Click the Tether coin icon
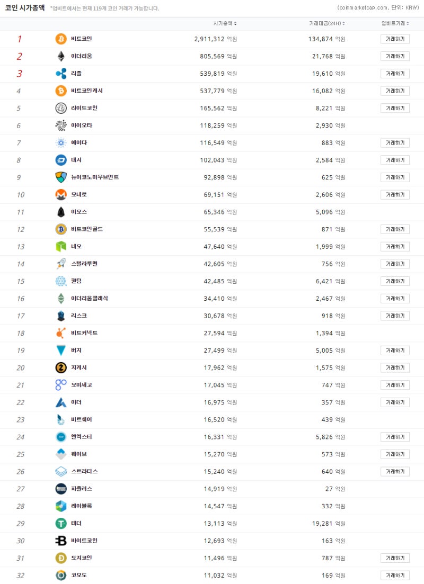The height and width of the screenshot is (584, 424). point(61,523)
